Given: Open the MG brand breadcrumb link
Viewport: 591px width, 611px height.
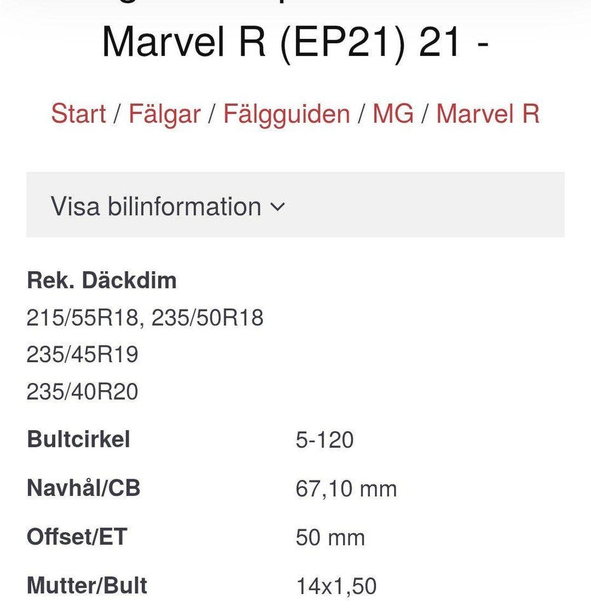Looking at the screenshot, I should 393,115.
